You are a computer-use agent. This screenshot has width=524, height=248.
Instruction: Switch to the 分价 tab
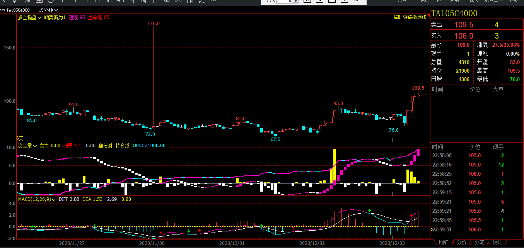tap(461, 243)
